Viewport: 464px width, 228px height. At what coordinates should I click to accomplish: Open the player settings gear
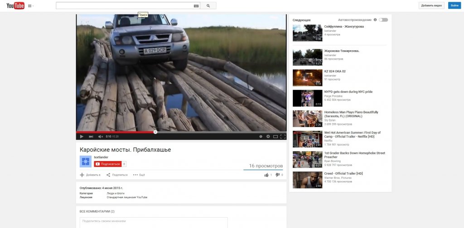[x=268, y=136]
